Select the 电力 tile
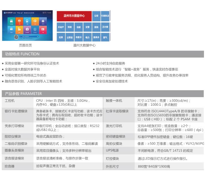Viewport: 206px width, 175px height. point(87,37)
